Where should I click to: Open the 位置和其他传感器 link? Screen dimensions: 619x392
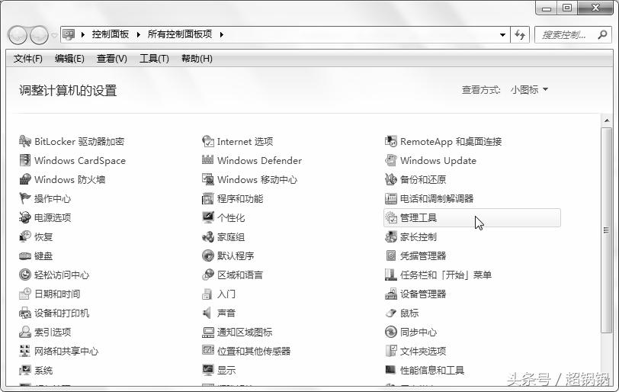tap(254, 351)
